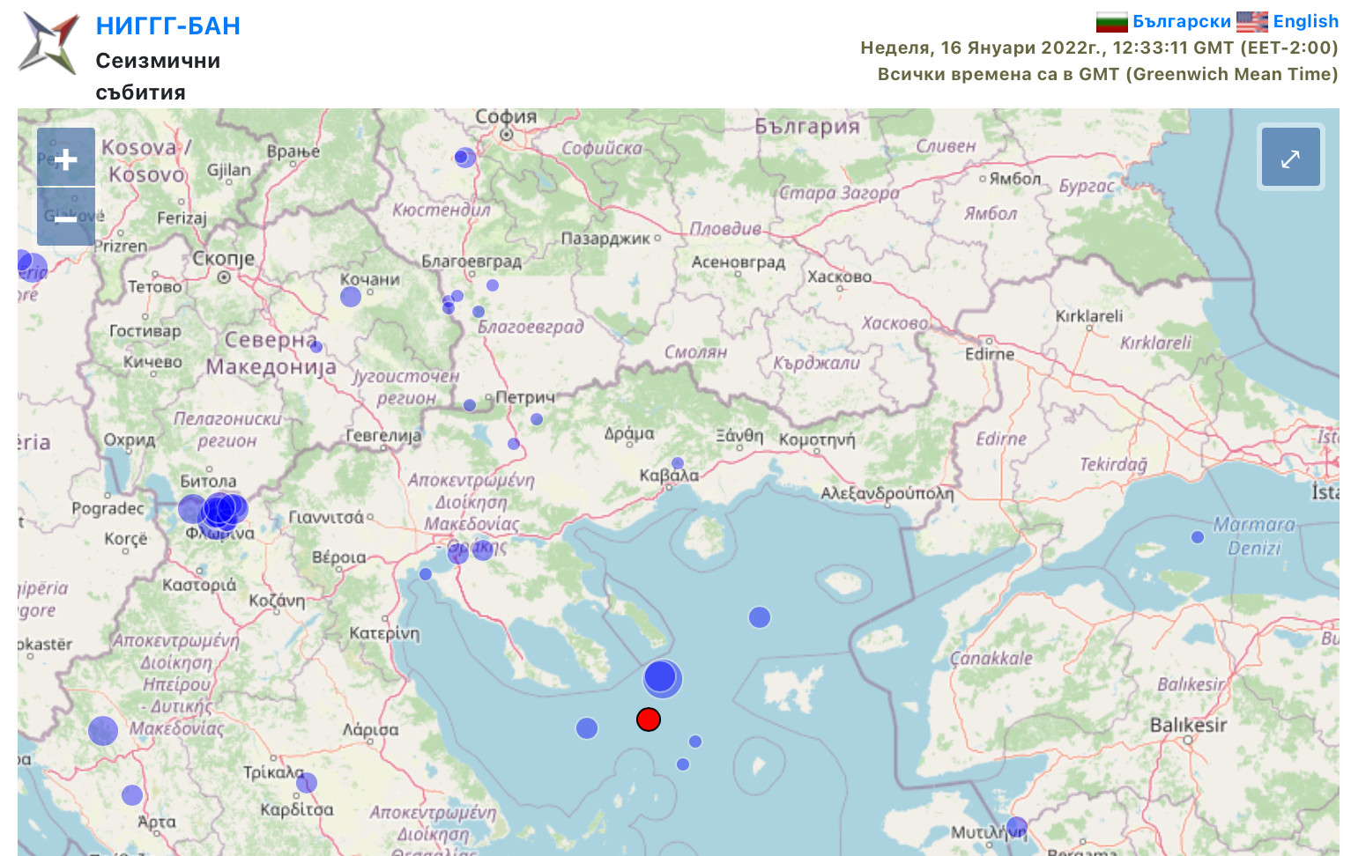This screenshot has height=856, width=1351.
Task: Click the event marker above Άρτα
Action: click(x=132, y=795)
